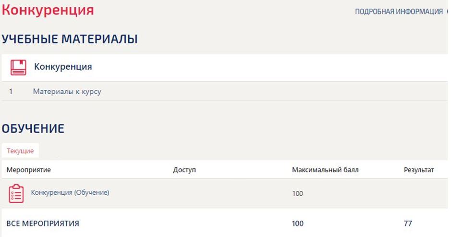Click the ВСЕ МЕРОПРИЯТИЯ summary row label
Viewport: 452px width, 237px height.
point(43,224)
